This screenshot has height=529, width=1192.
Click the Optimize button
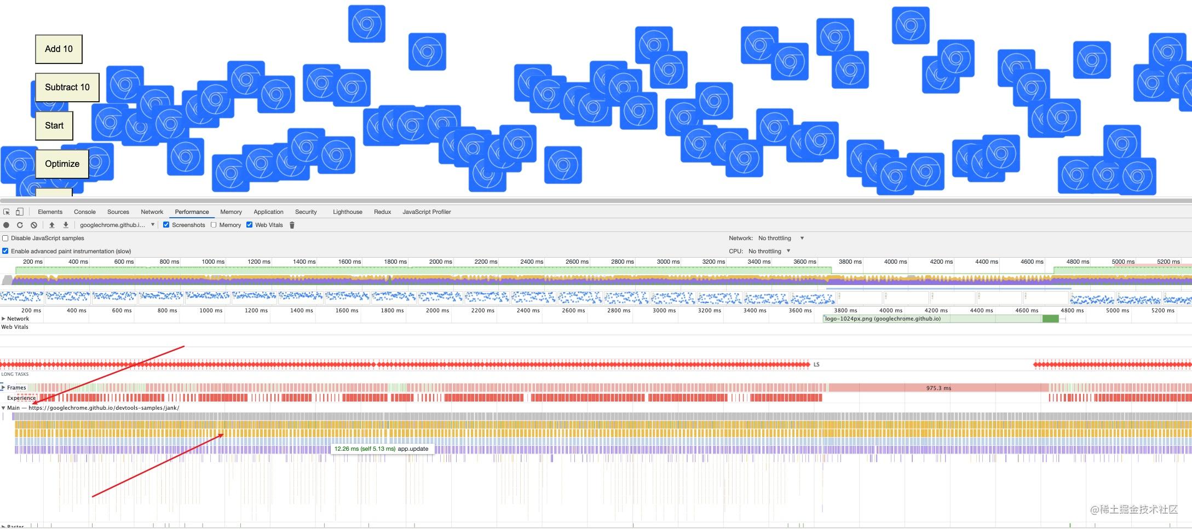62,164
